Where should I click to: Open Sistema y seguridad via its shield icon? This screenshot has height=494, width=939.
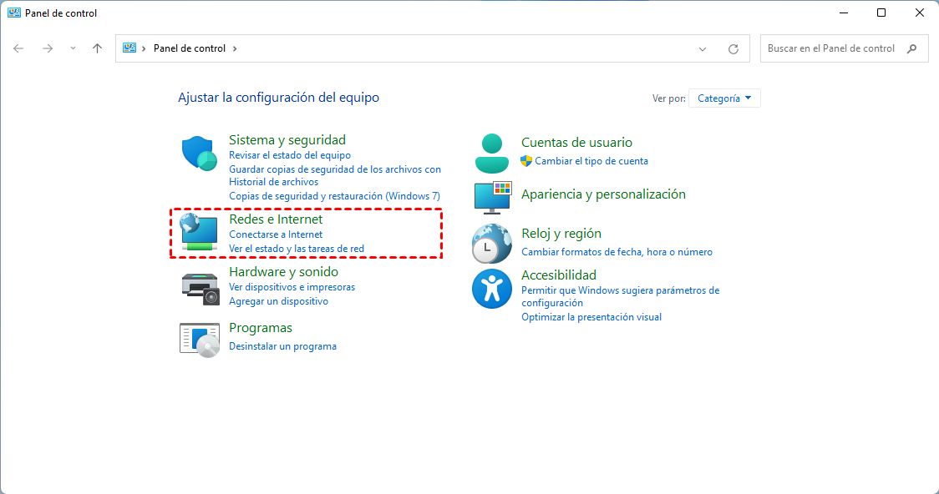[198, 154]
